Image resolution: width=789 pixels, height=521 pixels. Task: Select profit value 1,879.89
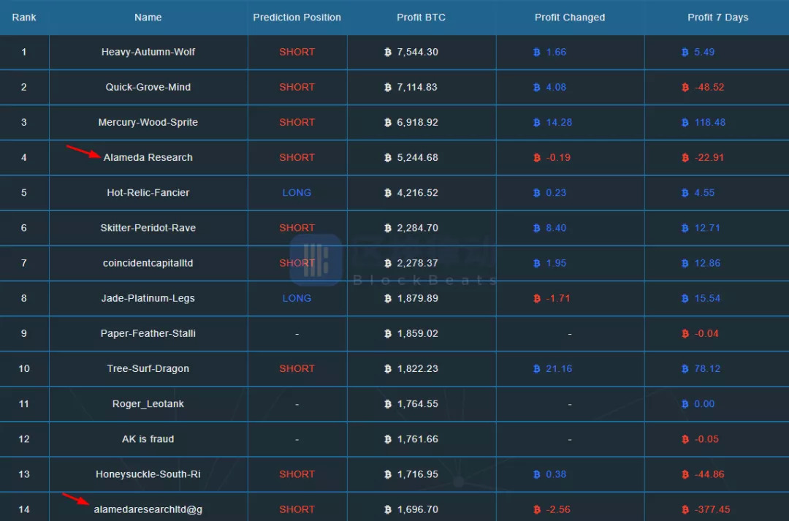[417, 299]
